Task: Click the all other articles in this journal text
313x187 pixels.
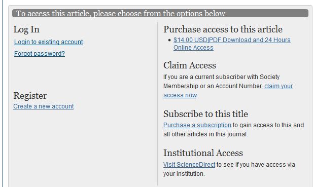Action: pos(205,134)
